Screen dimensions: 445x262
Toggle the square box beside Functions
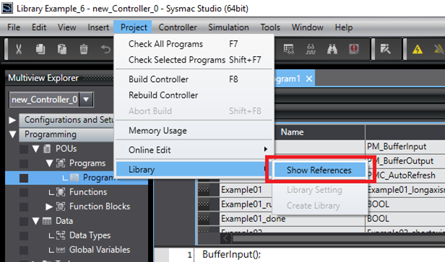(x=24, y=192)
